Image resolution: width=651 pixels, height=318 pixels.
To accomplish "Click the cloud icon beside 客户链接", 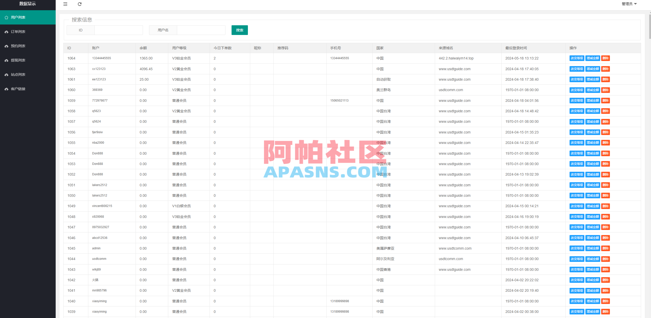I will [7, 89].
